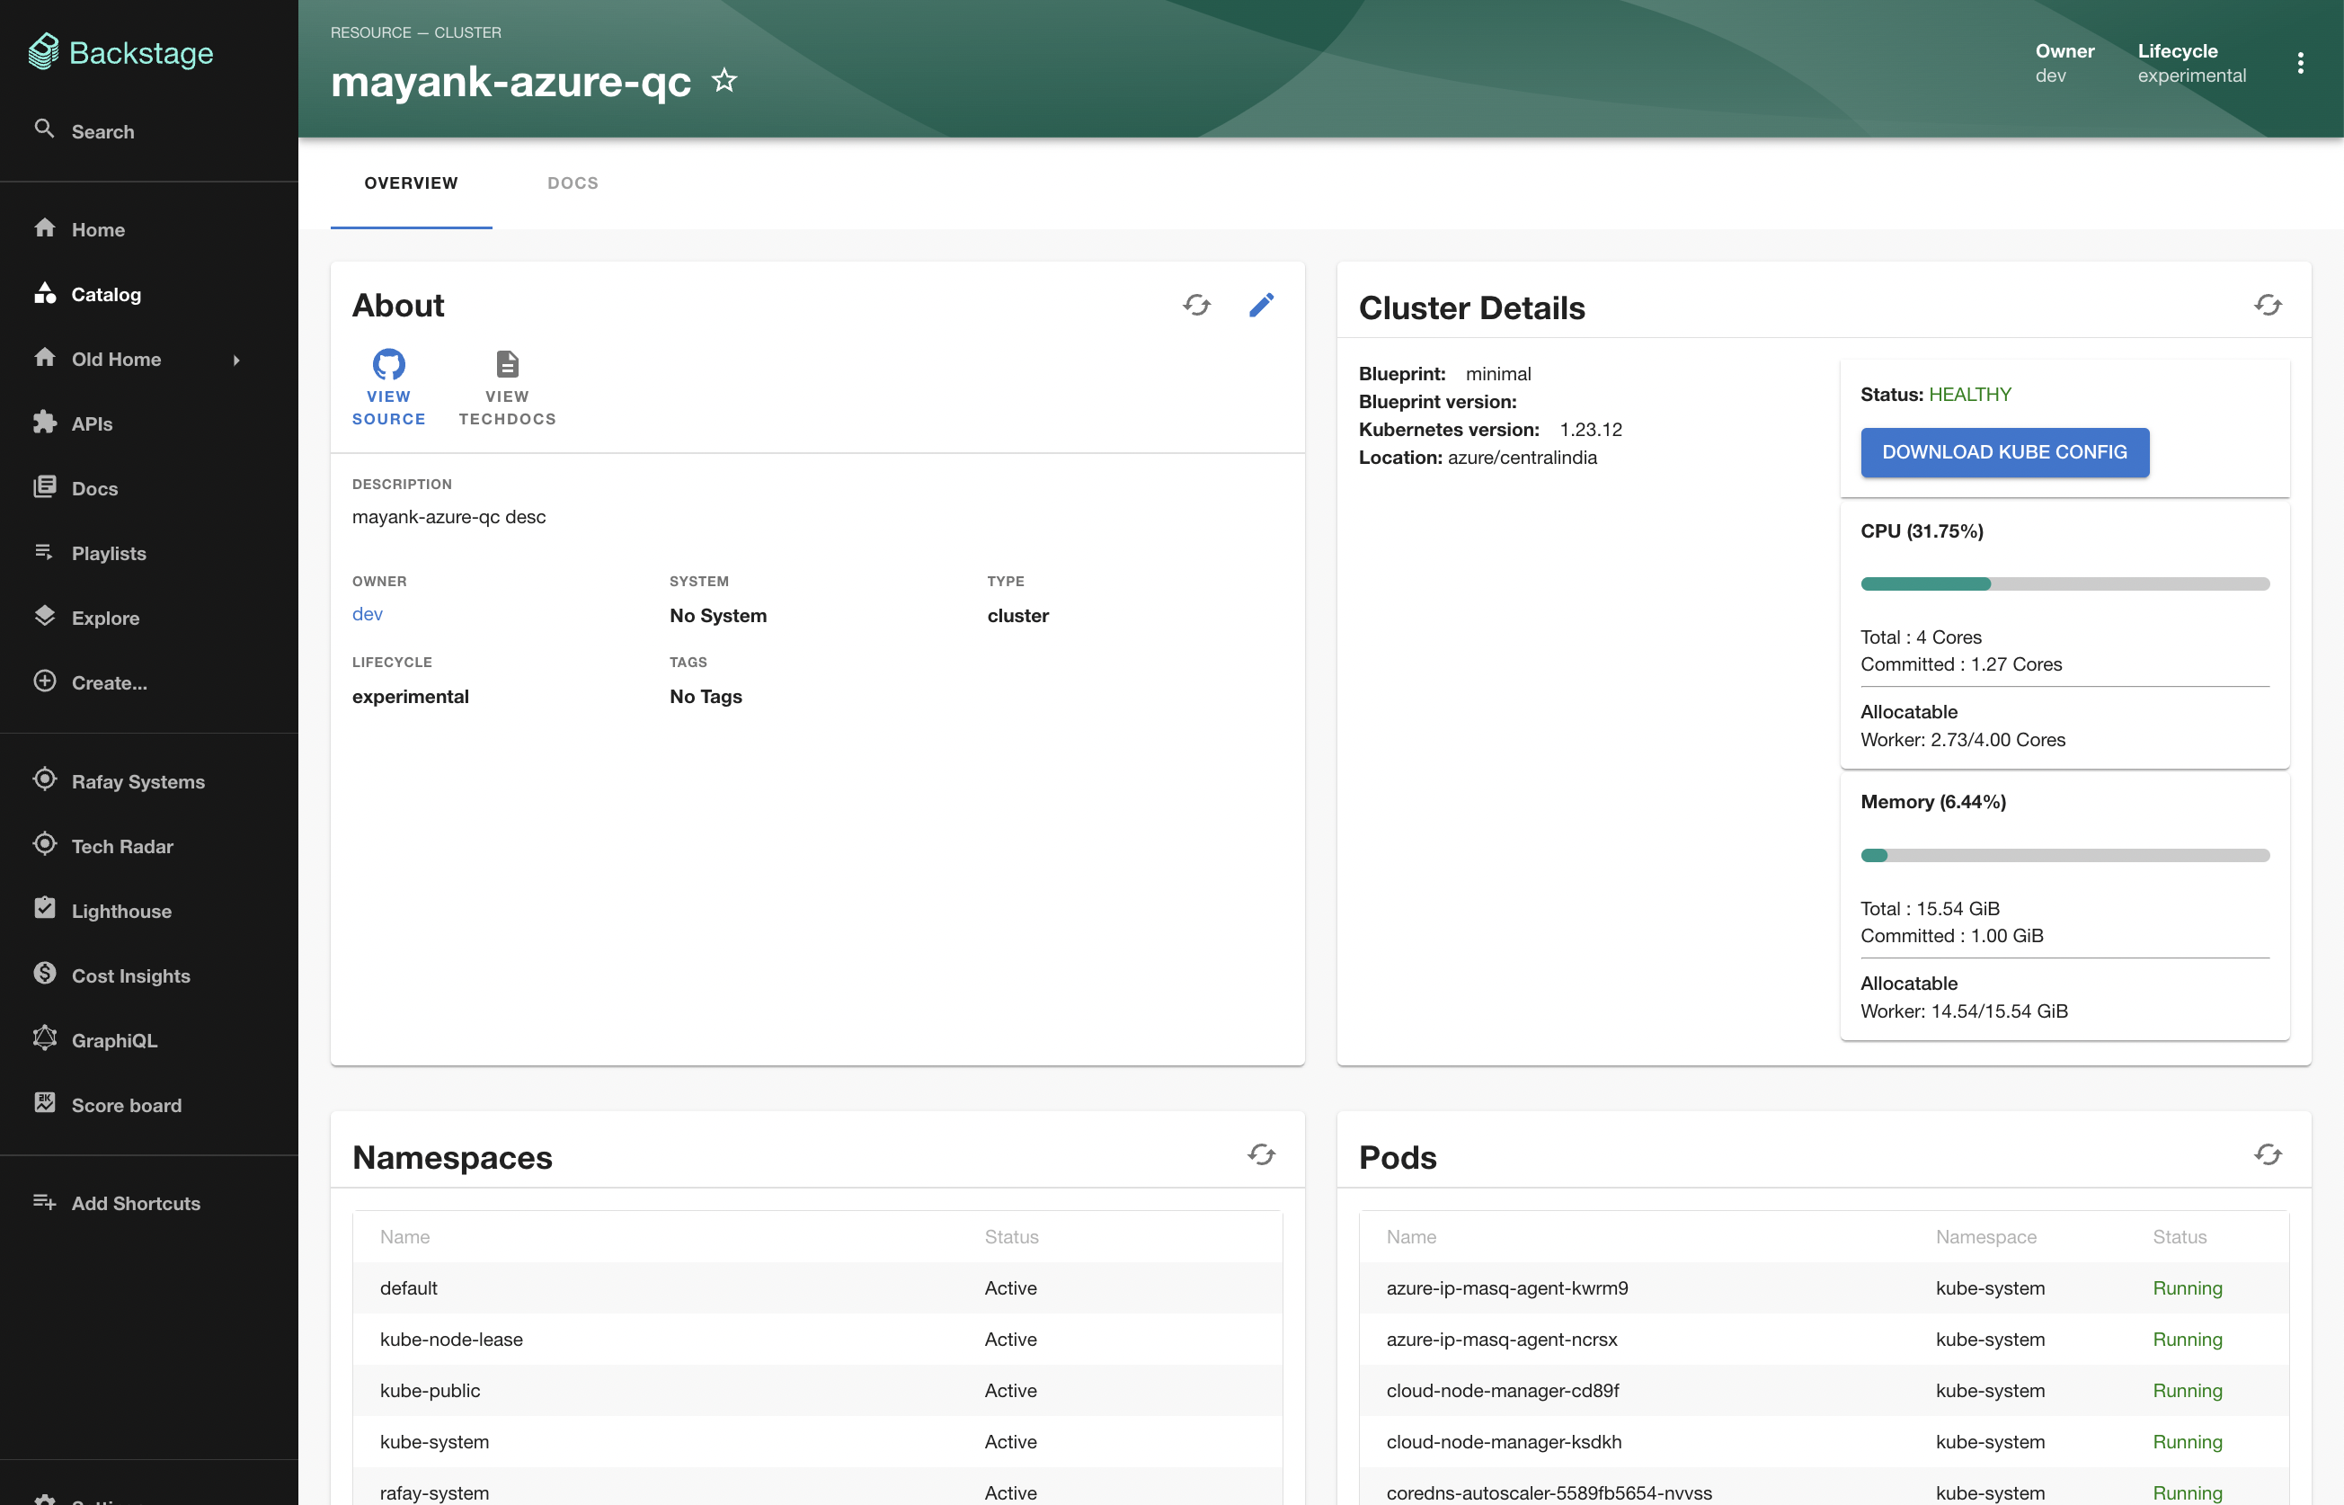The image size is (2344, 1505).
Task: Open Tech Radar from sidebar
Action: [122, 846]
